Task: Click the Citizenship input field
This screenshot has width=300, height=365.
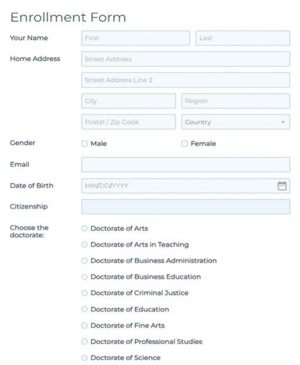Action: pos(185,206)
